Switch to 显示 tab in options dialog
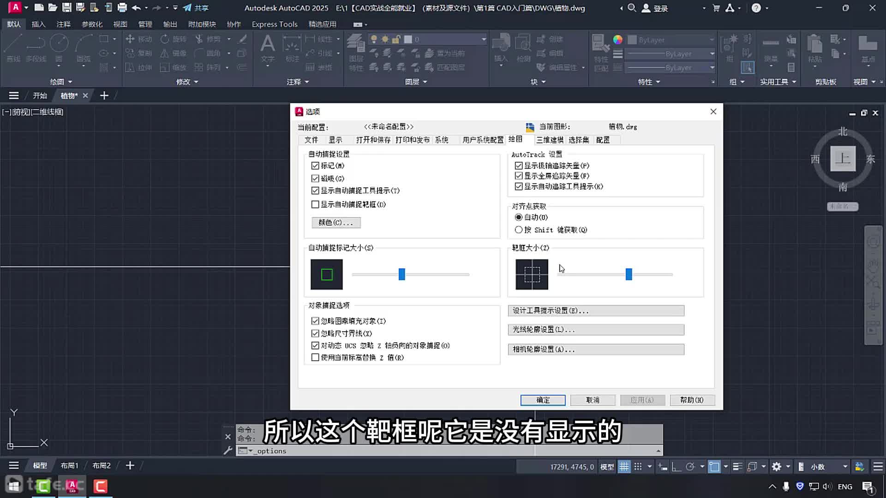 pos(335,140)
